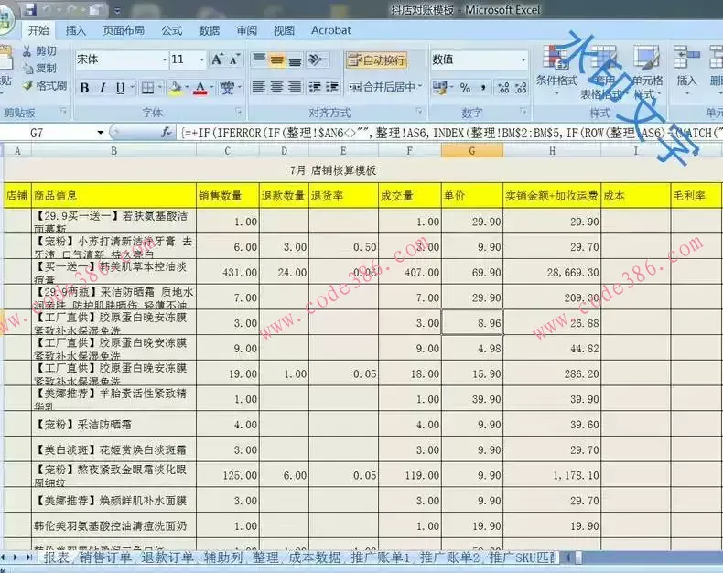Viewport: 723px width, 573px height.
Task: Open the Name Box dropdown arrow
Action: 100,133
